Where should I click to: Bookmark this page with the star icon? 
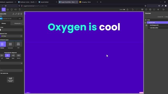pyautogui.click(x=145, y=6)
